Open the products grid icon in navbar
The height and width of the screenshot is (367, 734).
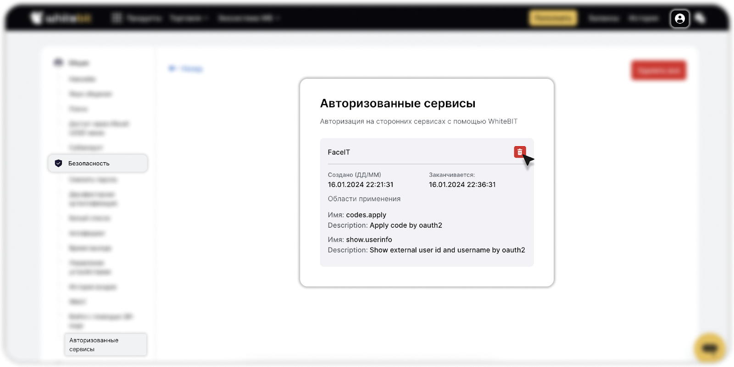point(117,18)
